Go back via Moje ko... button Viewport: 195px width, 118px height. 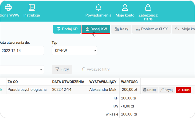point(183,29)
